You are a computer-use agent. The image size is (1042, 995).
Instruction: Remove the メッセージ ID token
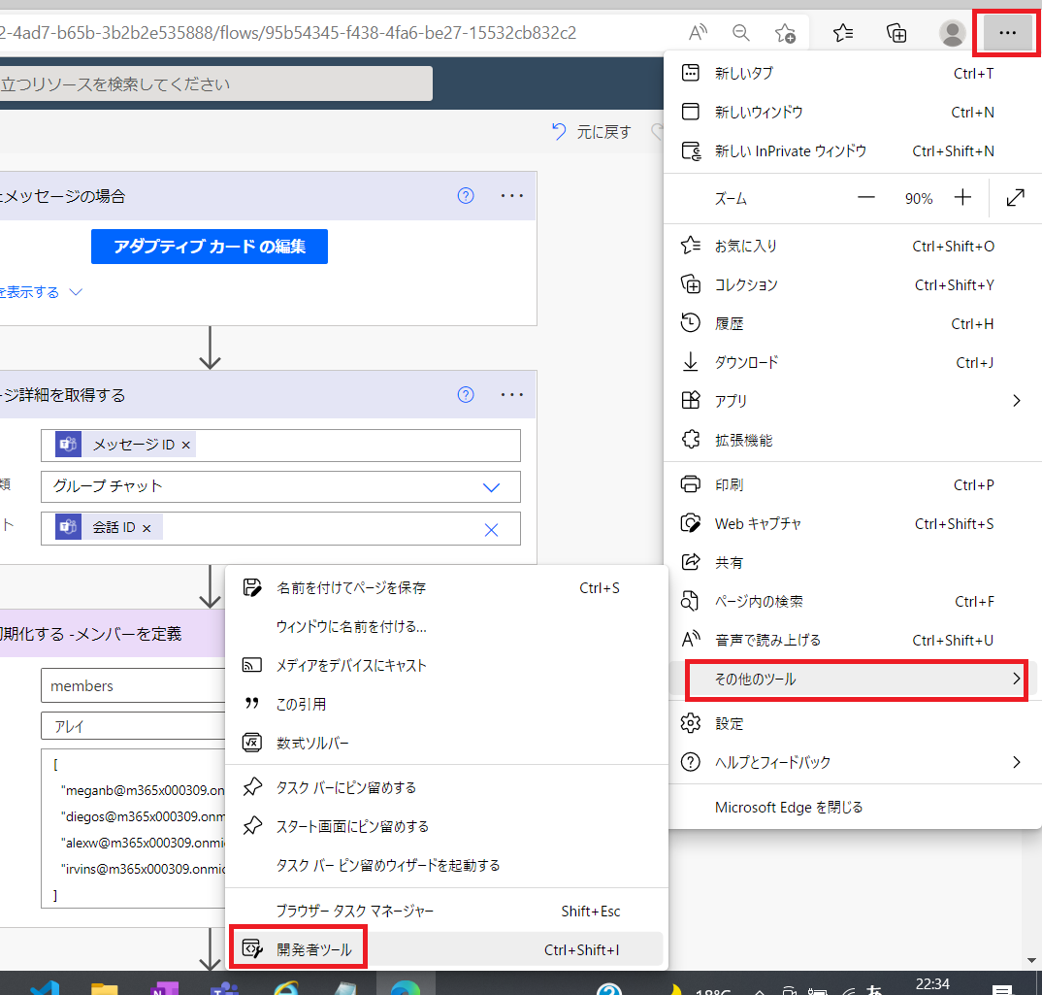tap(186, 445)
